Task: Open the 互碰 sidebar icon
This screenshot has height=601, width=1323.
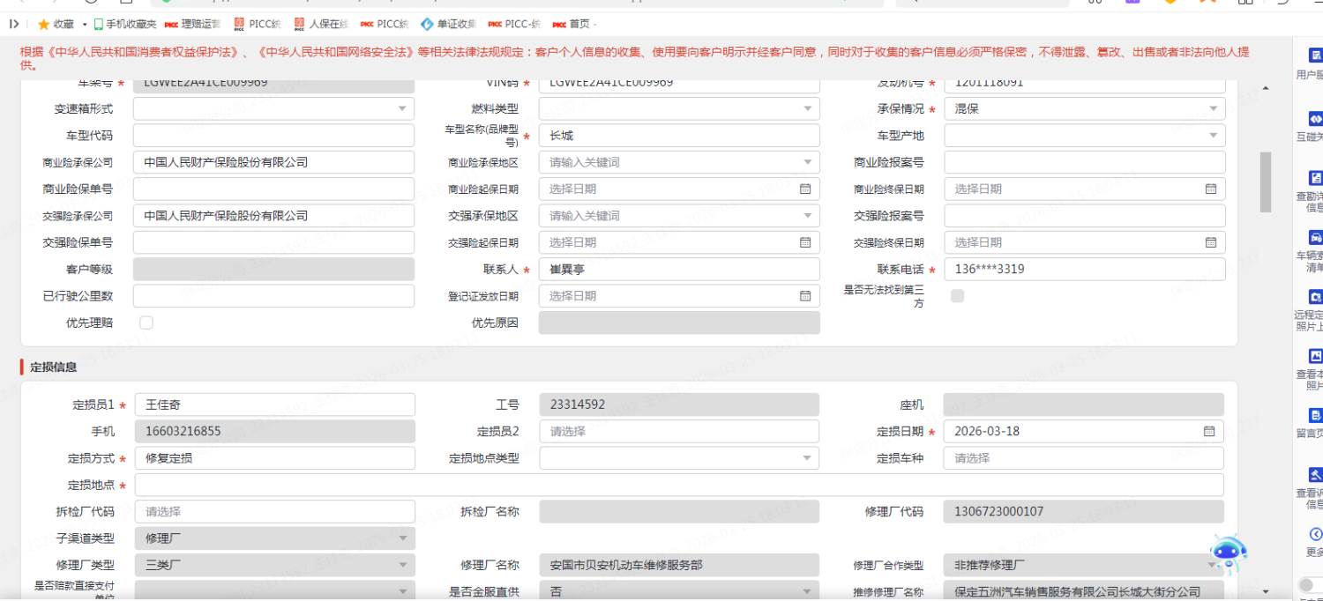Action: (x=1316, y=119)
